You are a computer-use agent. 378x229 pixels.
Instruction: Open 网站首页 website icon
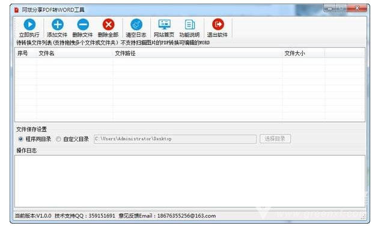165,25
